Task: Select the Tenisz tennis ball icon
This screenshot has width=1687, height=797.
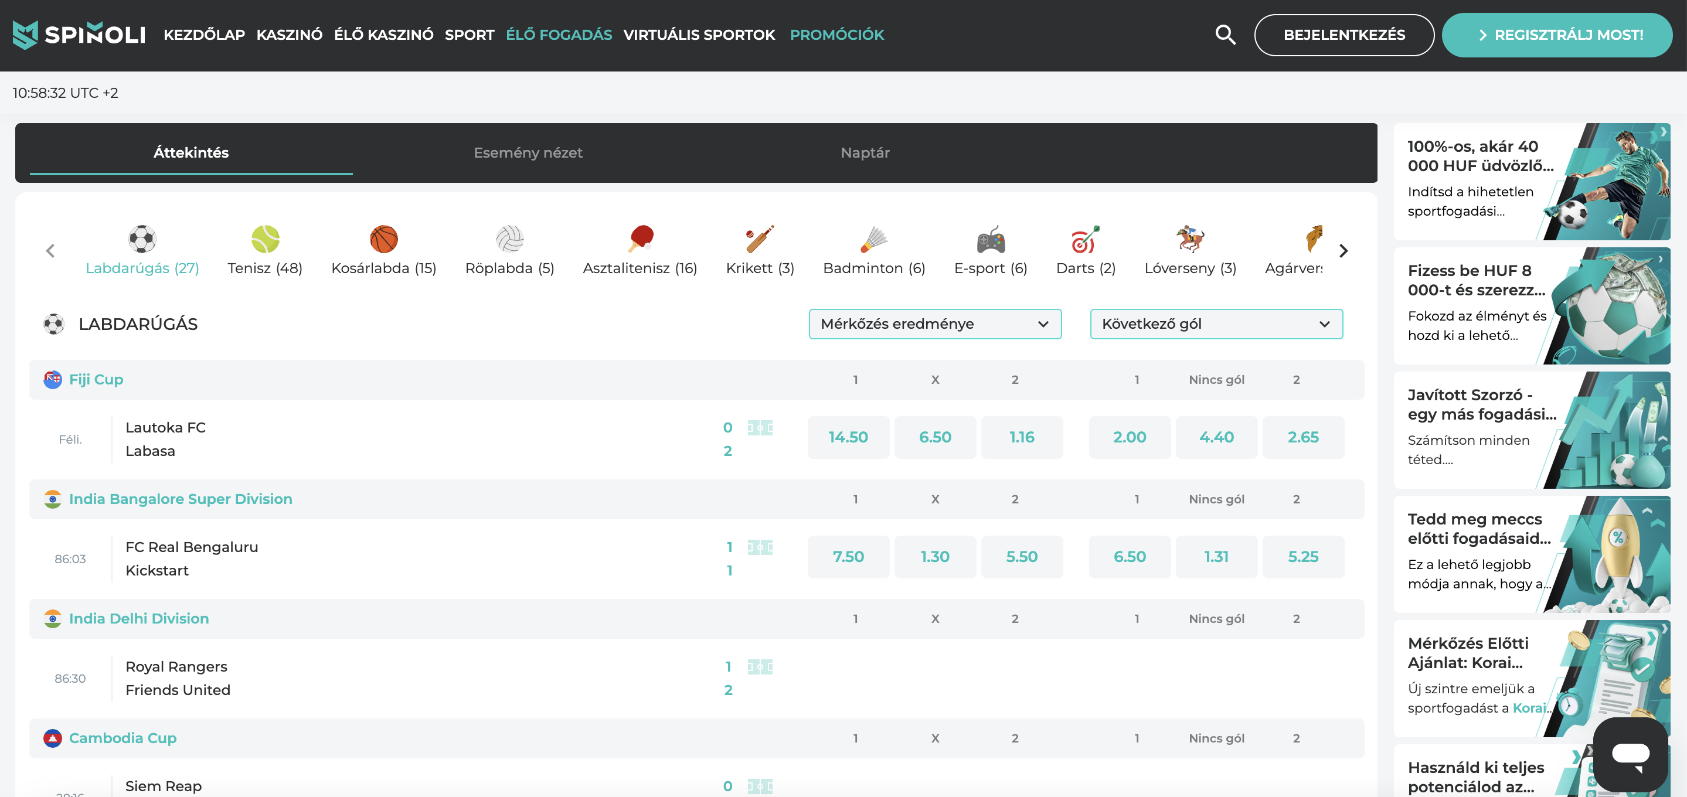Action: click(x=265, y=239)
